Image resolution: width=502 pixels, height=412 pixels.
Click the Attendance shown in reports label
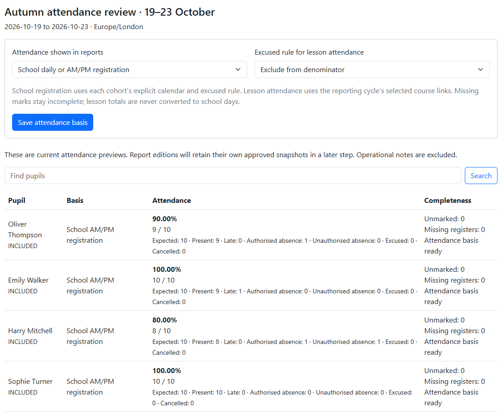click(58, 52)
